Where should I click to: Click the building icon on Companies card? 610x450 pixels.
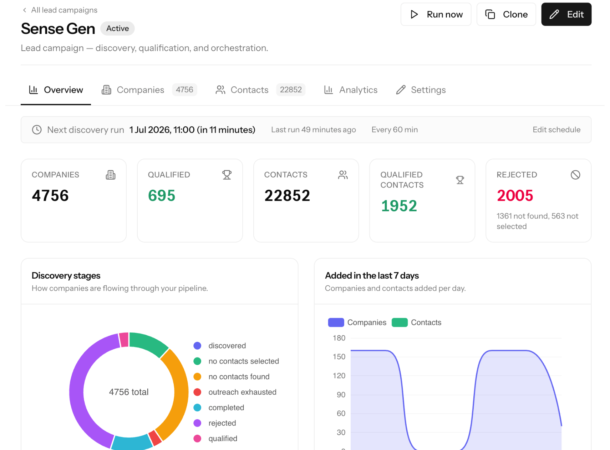(111, 175)
